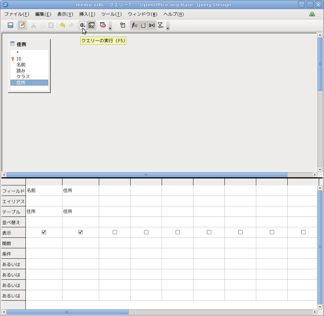This screenshot has height=316, width=324.
Task: Toggle the Functions row using the f(x) icon
Action: point(134,25)
